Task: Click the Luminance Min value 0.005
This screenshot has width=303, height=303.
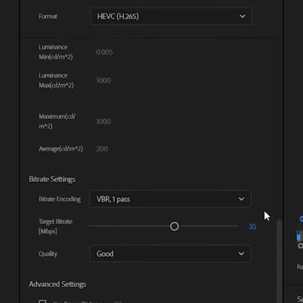Action: 104,52
